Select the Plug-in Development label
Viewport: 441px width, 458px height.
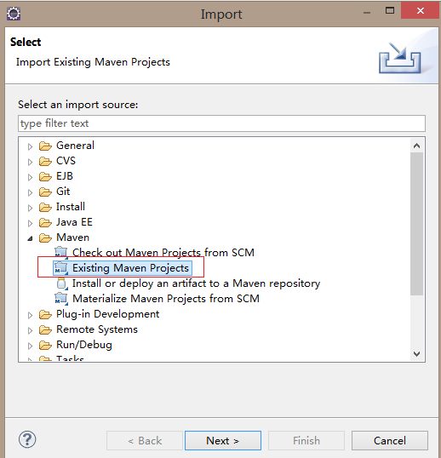tap(108, 314)
